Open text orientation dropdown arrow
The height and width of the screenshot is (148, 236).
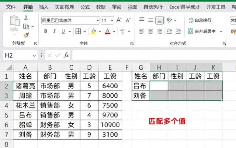click(x=175, y=20)
